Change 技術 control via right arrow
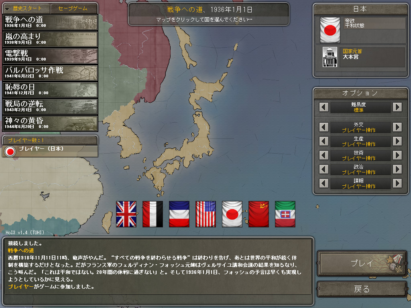Screen dimensions: 411x308 pyautogui.click(x=397, y=155)
